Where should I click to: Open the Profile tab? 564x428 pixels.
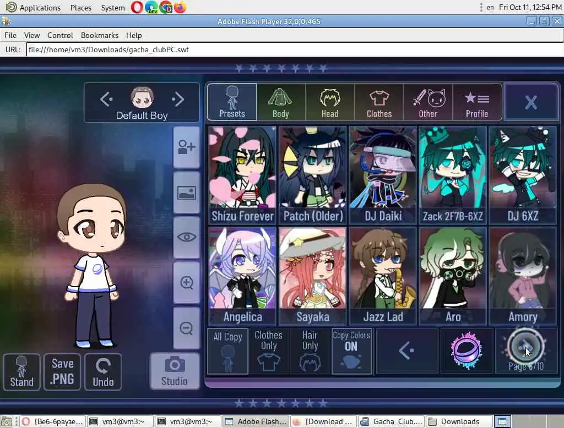pyautogui.click(x=477, y=102)
